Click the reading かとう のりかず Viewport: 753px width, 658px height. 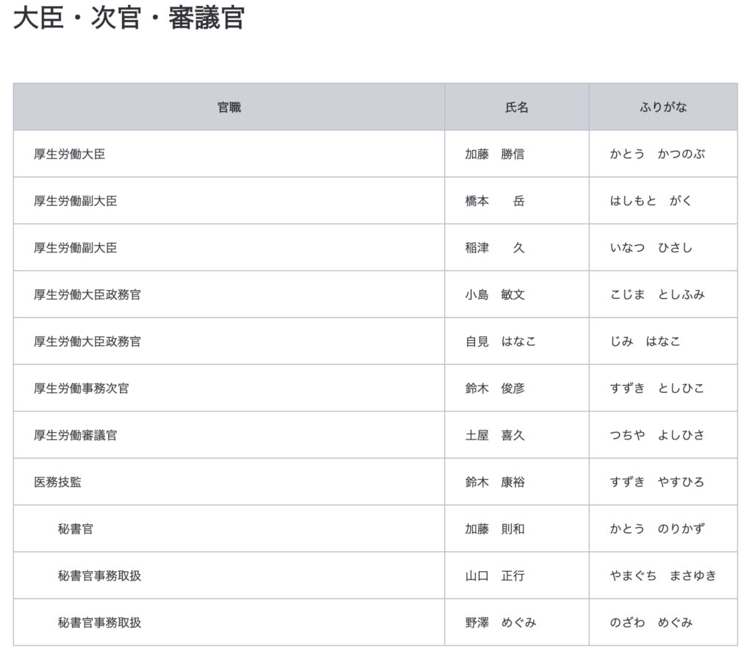(657, 528)
